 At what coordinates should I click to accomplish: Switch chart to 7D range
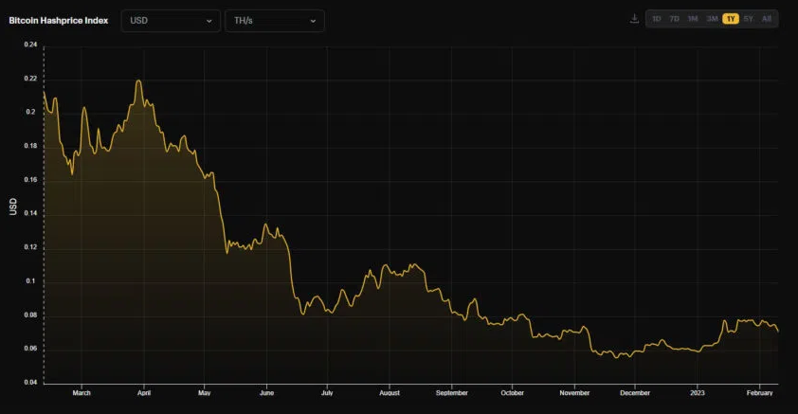pyautogui.click(x=675, y=19)
